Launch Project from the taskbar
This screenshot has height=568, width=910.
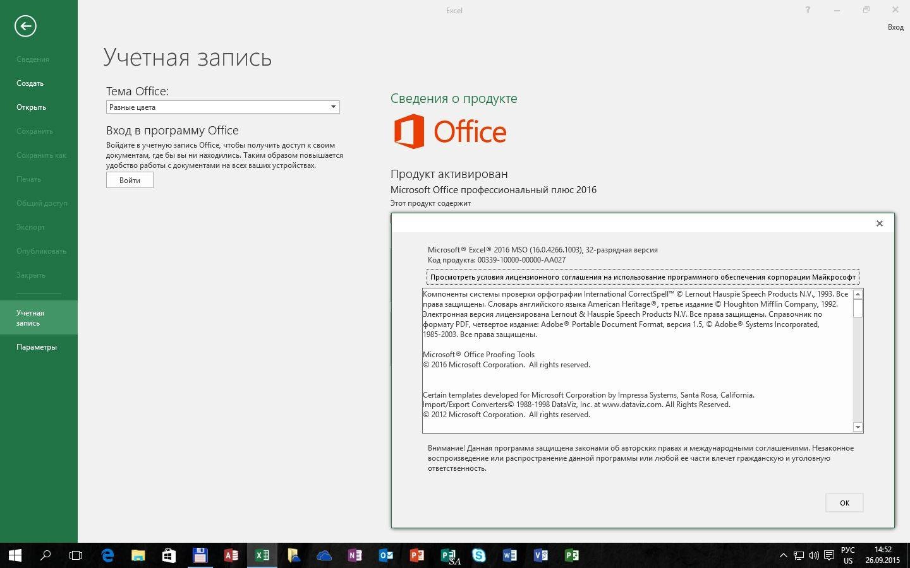click(571, 555)
